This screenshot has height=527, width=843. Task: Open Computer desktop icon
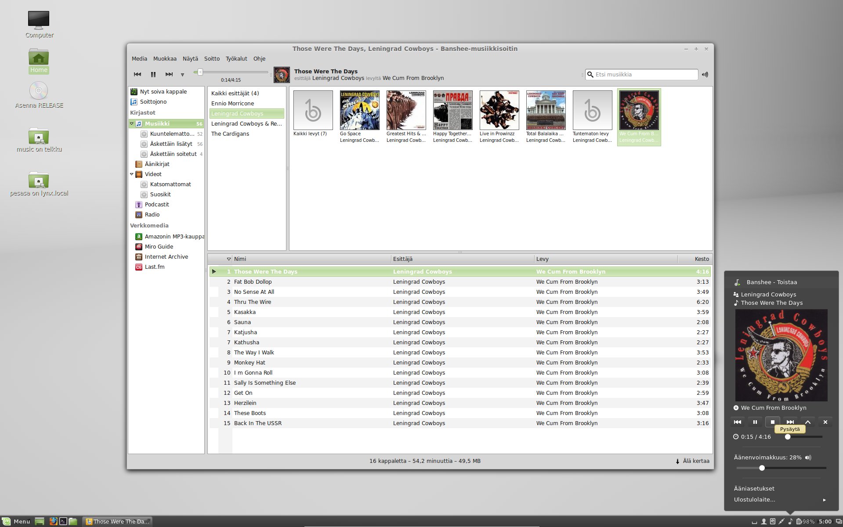(x=39, y=25)
